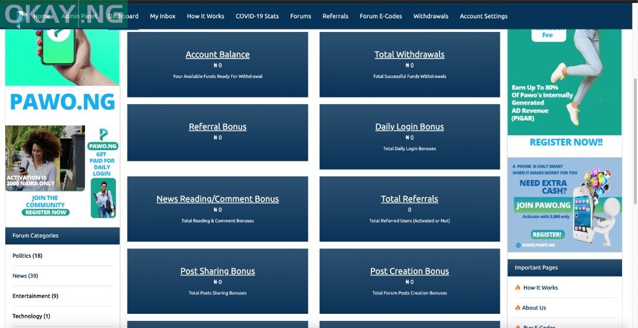This screenshot has width=638, height=328.
Task: Open Withdrawals from the top navigation
Action: click(431, 16)
